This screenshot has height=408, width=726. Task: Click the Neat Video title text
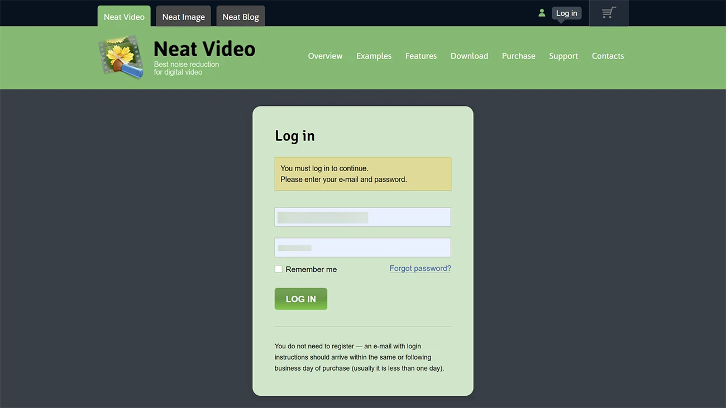204,49
